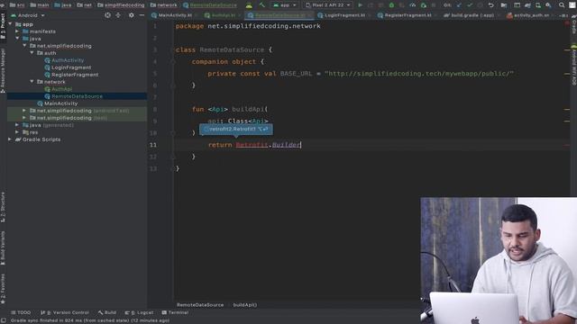The image size is (577, 324).
Task: Switch to the AuthApi.kt tab
Action: (x=223, y=15)
